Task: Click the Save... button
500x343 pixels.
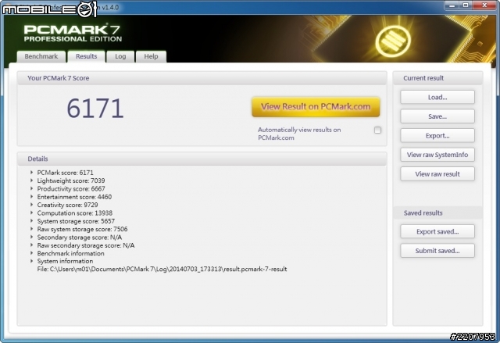Action: 437,116
